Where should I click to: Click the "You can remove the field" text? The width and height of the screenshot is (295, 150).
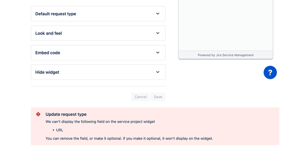click(129, 138)
